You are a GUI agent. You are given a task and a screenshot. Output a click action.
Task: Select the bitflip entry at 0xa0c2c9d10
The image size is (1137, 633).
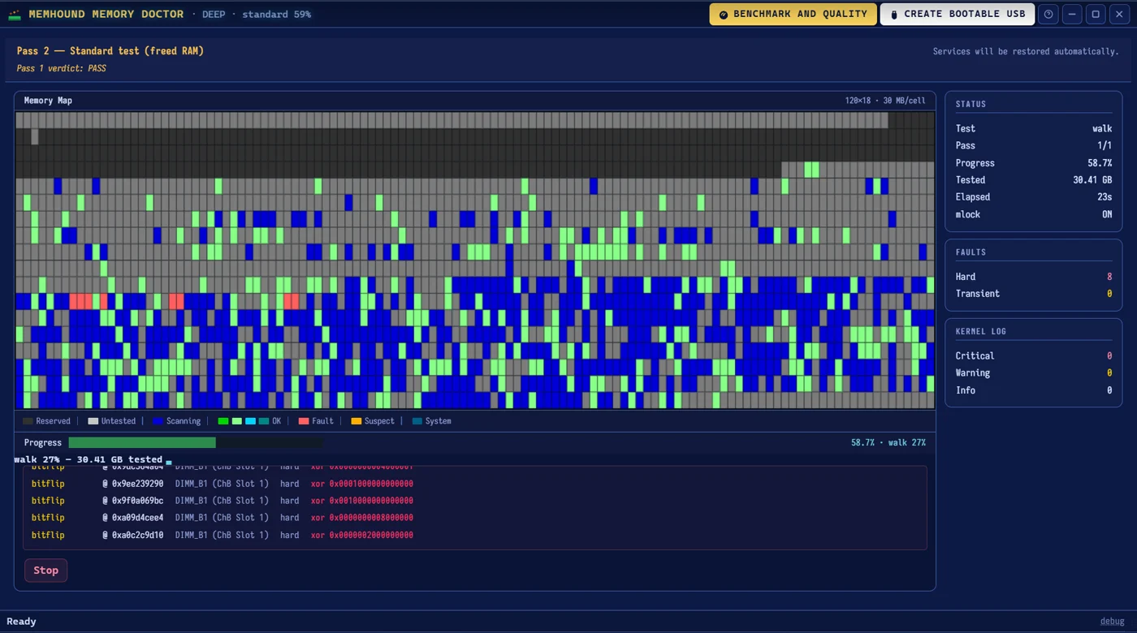coord(475,535)
